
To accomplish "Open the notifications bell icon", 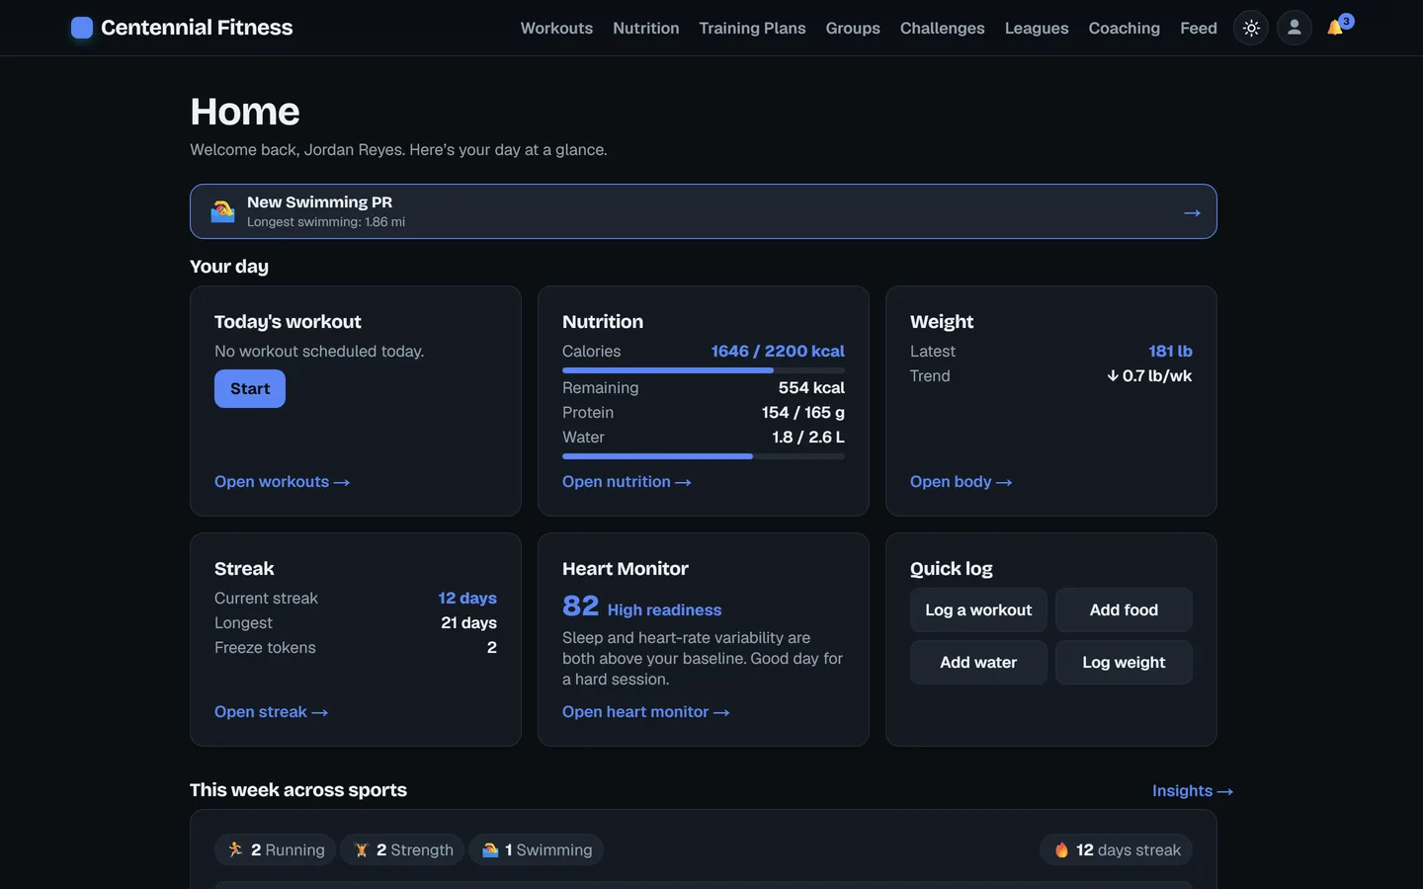I will (1335, 28).
